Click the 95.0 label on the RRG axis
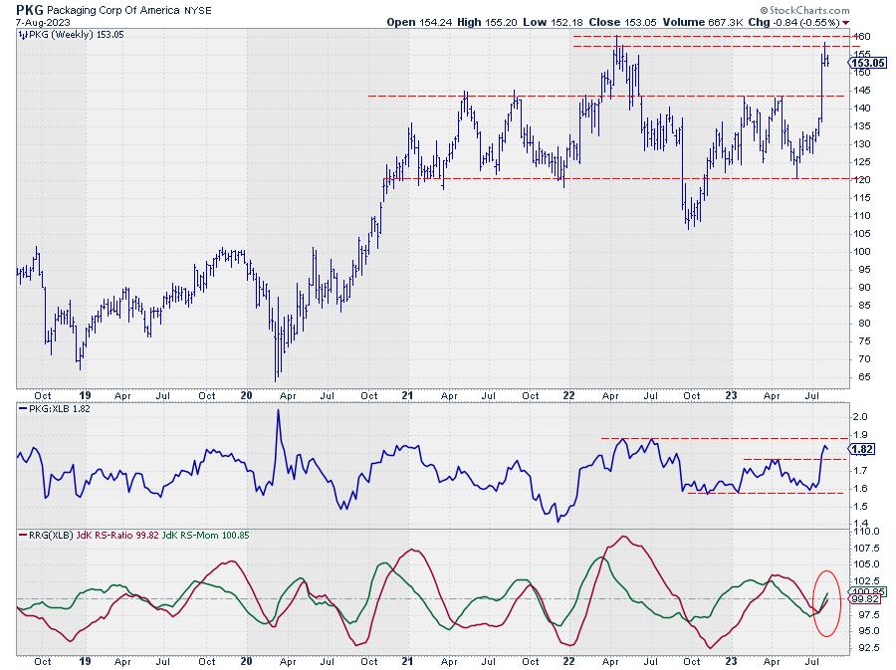The width and height of the screenshot is (896, 670). click(866, 631)
